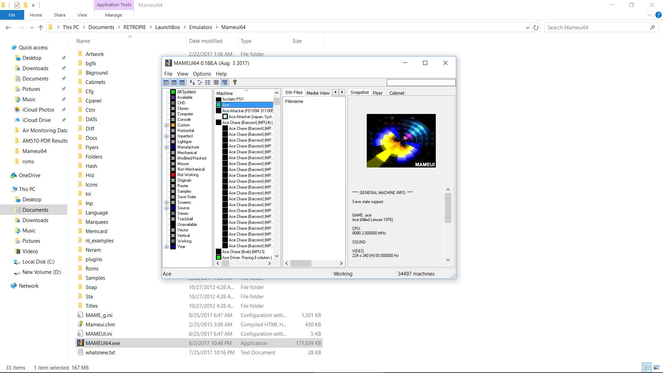
Task: Expand the Custom folder tree node
Action: [x=166, y=125]
